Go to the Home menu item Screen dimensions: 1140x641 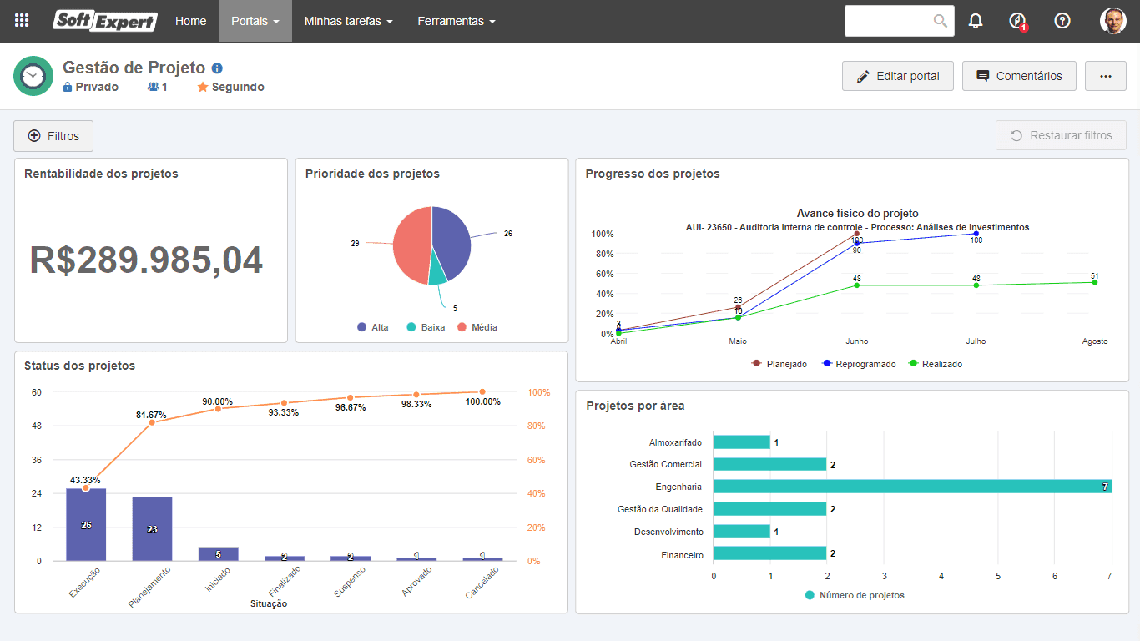tap(191, 21)
